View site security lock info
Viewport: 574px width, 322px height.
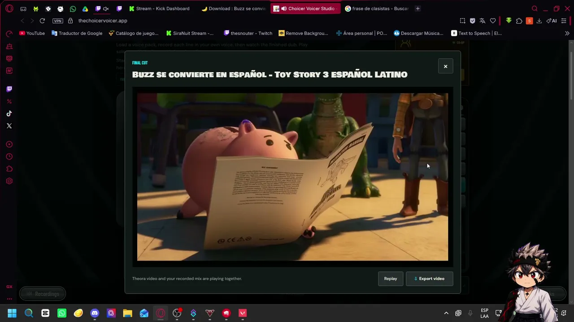tap(70, 21)
